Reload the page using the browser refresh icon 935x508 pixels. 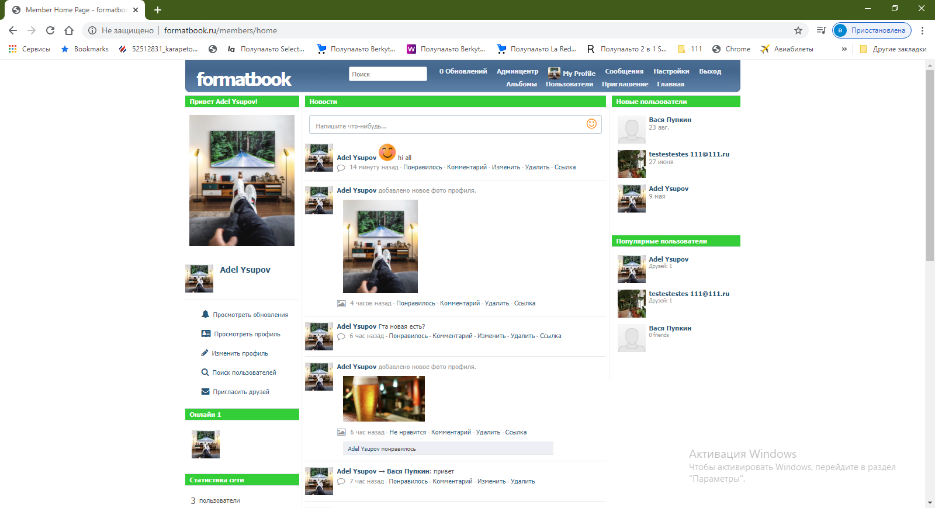(x=50, y=30)
